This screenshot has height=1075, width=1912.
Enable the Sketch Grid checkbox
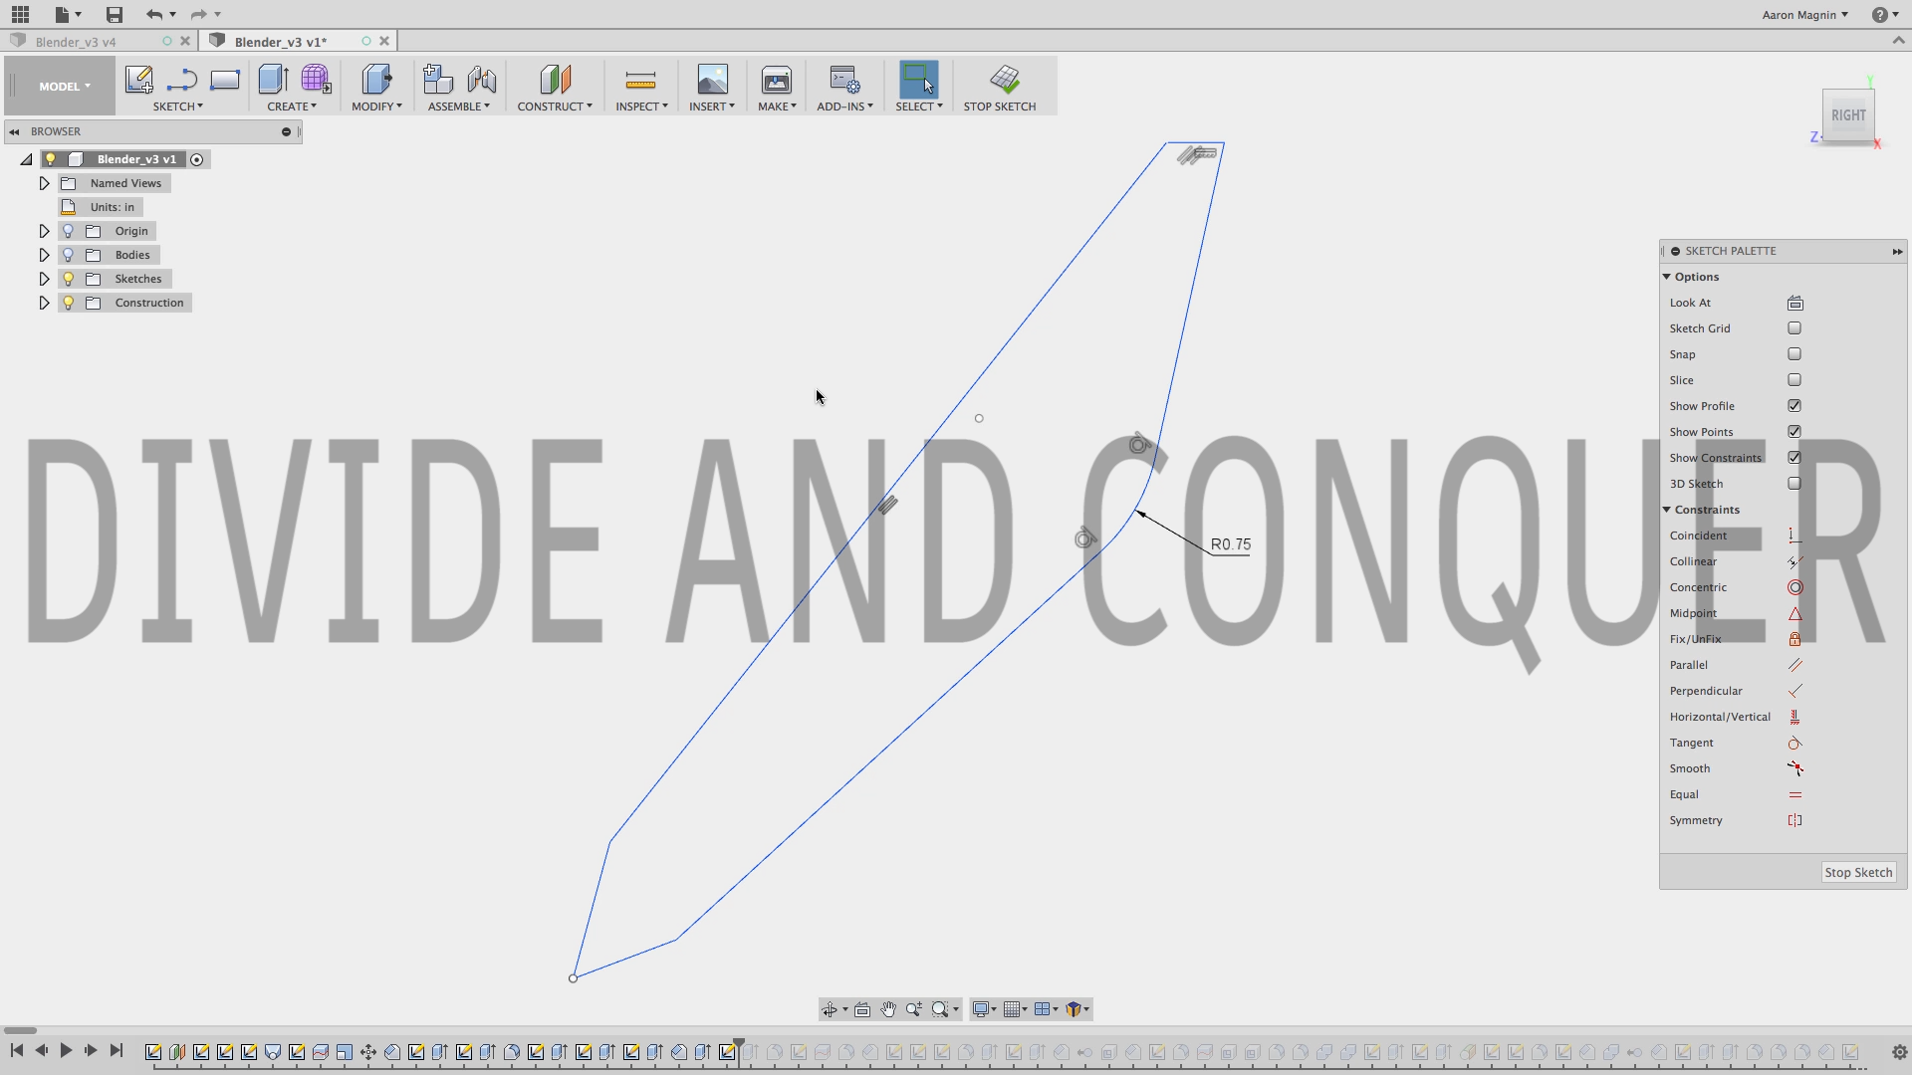click(1794, 328)
